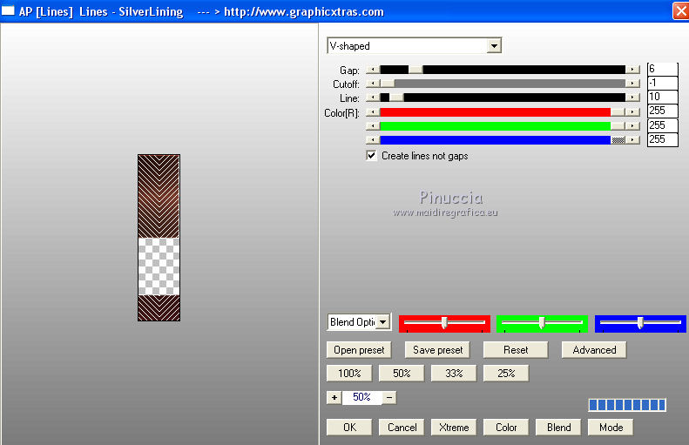The image size is (689, 445).
Task: Click the window icon in title bar
Action: pos(8,11)
